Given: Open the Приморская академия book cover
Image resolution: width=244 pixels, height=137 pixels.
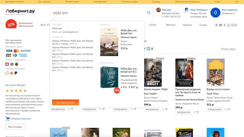Looking at the screenshot, I should (x=184, y=73).
